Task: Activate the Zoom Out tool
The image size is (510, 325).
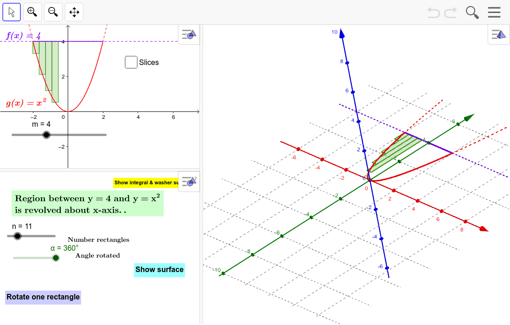Action: click(53, 12)
